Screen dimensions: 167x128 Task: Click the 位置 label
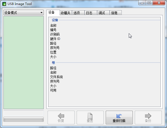pos(53,52)
